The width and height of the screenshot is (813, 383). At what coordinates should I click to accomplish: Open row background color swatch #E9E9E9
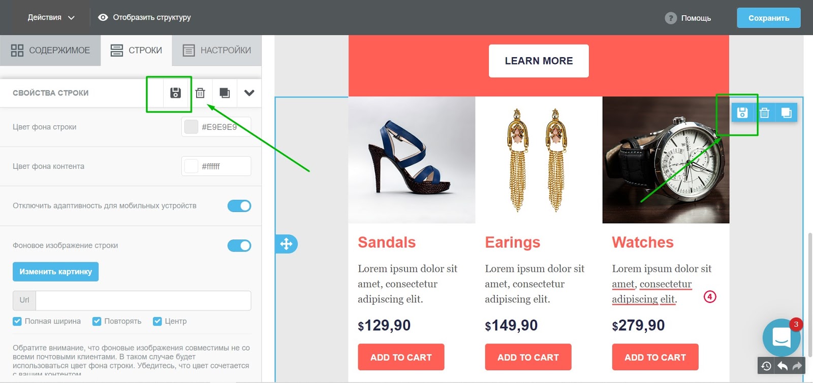click(x=191, y=127)
